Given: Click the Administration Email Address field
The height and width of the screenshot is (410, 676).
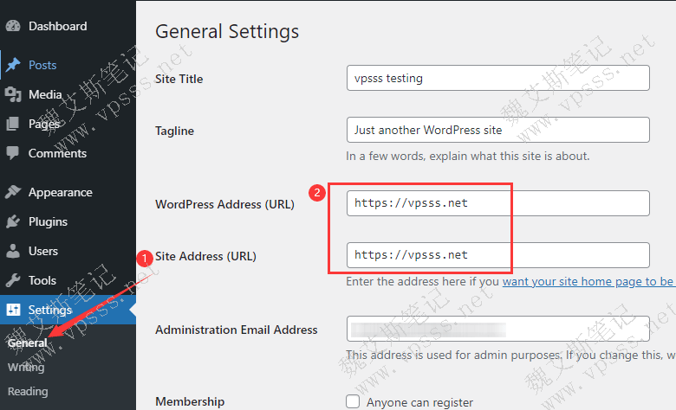Looking at the screenshot, I should [497, 330].
